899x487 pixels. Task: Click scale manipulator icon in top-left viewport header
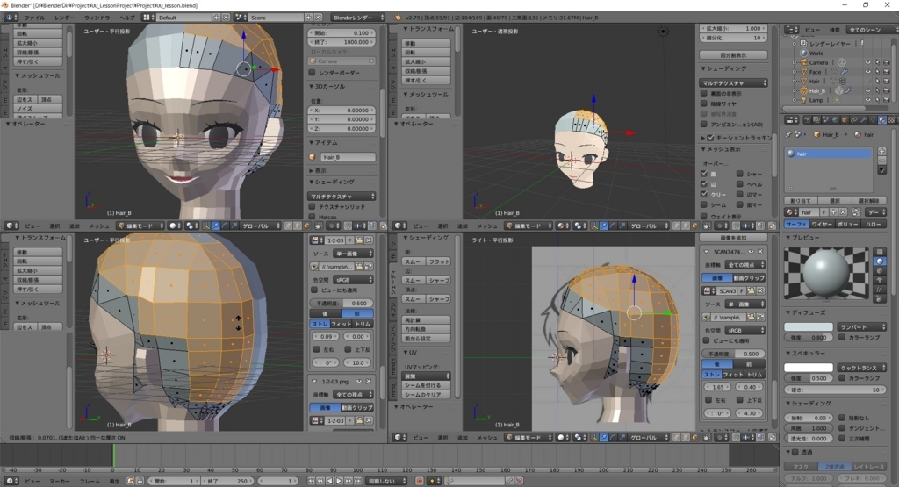coord(234,226)
